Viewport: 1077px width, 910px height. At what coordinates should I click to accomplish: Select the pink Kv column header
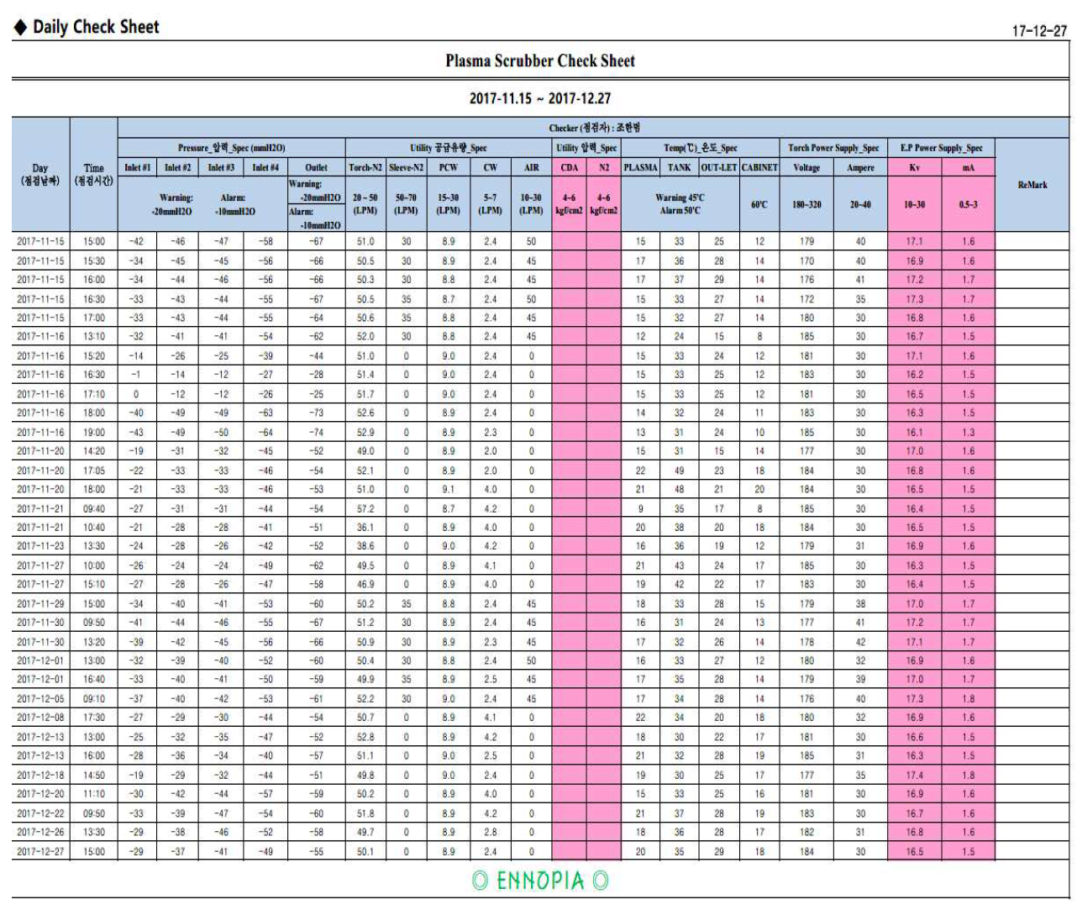[x=914, y=167]
